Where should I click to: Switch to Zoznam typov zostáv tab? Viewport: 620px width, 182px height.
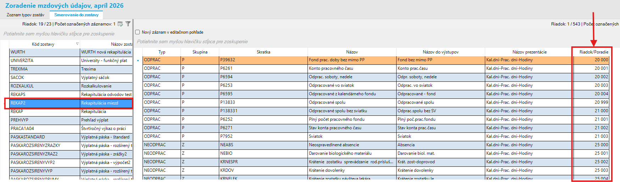tap(26, 15)
